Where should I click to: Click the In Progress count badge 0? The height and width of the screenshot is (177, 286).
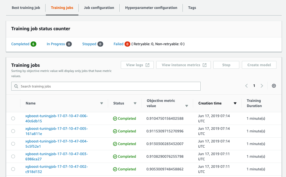point(69,44)
